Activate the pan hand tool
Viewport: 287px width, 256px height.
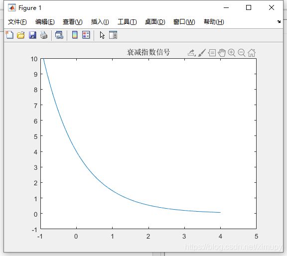222,53
